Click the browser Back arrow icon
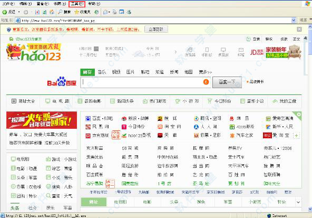This screenshot has height=218, width=312. pyautogui.click(x=4, y=12)
